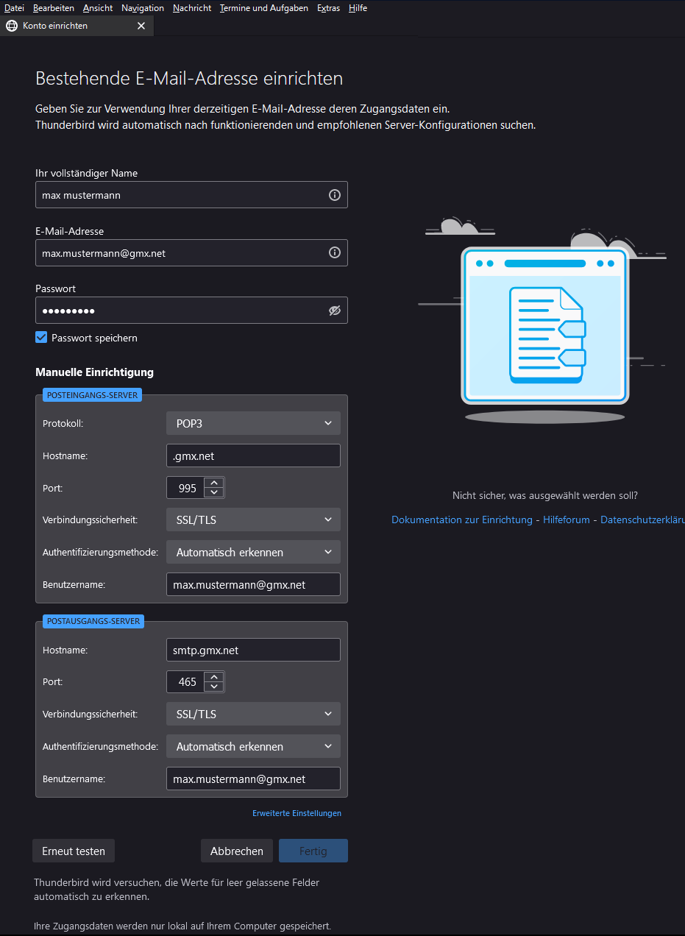Click info icon in E-Mail-Adresse field
This screenshot has height=936, width=685.
(334, 252)
